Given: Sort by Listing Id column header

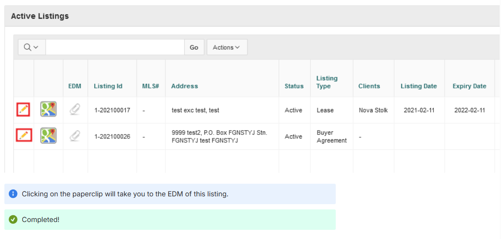Looking at the screenshot, I should 108,86.
